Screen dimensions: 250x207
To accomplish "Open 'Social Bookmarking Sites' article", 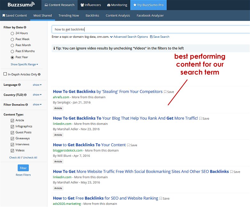I will click(x=141, y=171).
